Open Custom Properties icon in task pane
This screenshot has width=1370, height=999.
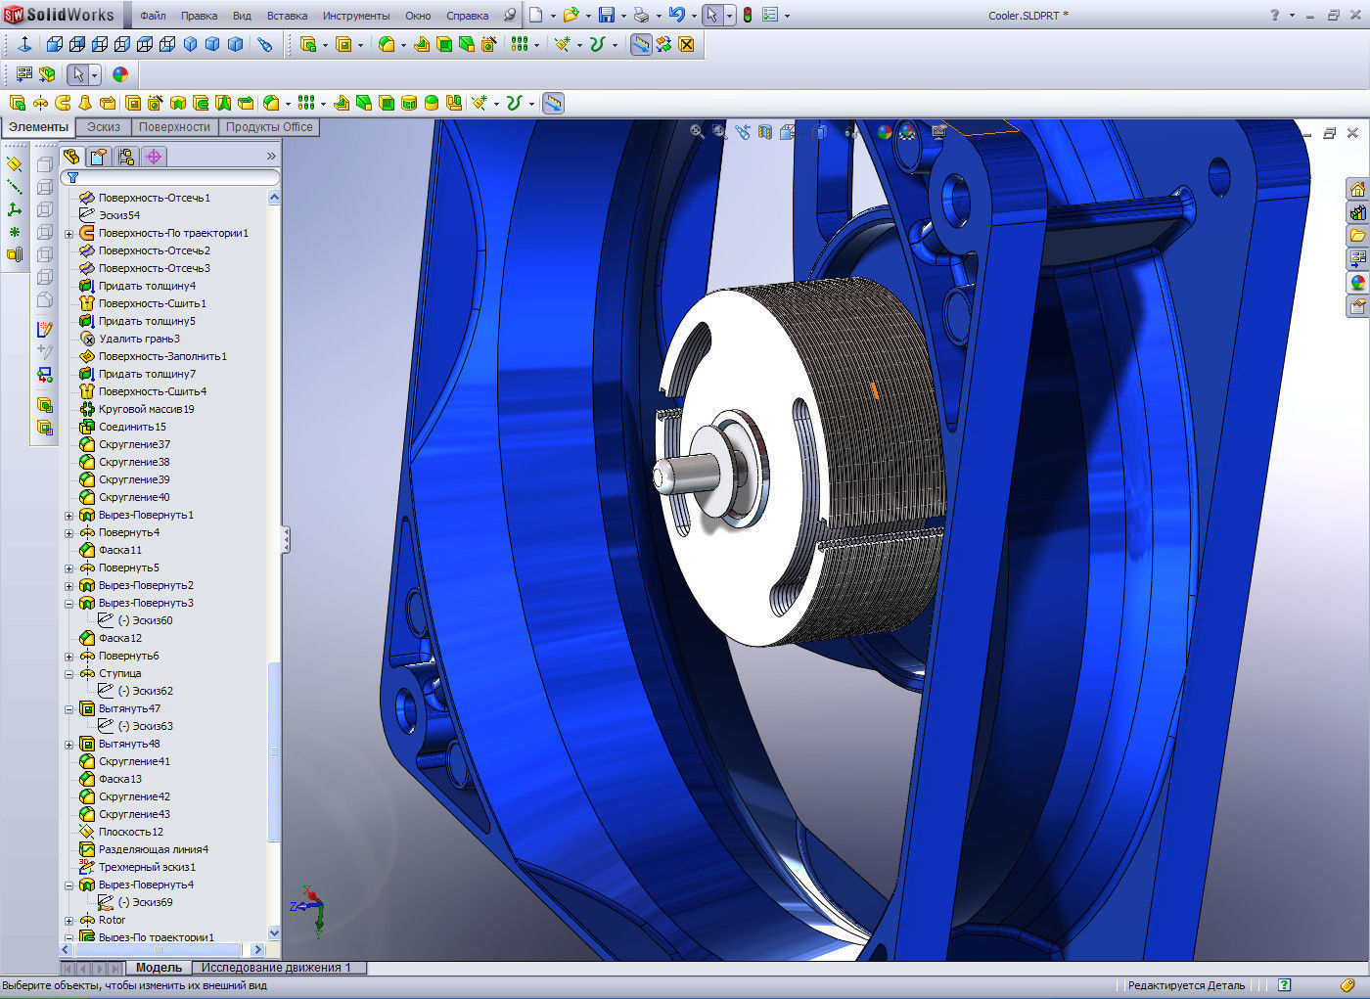[1357, 306]
